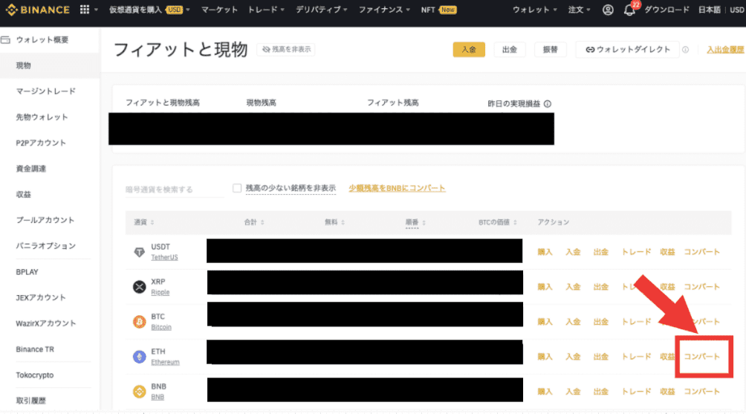Image resolution: width=746 pixels, height=414 pixels.
Task: Expand the 注文 dropdown menu
Action: click(x=579, y=10)
